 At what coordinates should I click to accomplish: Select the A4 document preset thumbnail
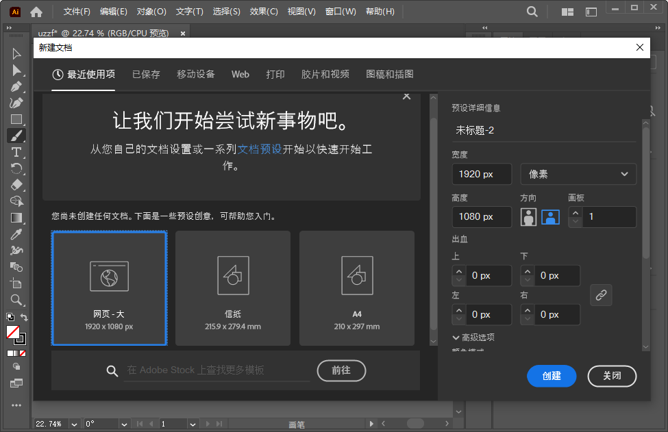(x=356, y=288)
